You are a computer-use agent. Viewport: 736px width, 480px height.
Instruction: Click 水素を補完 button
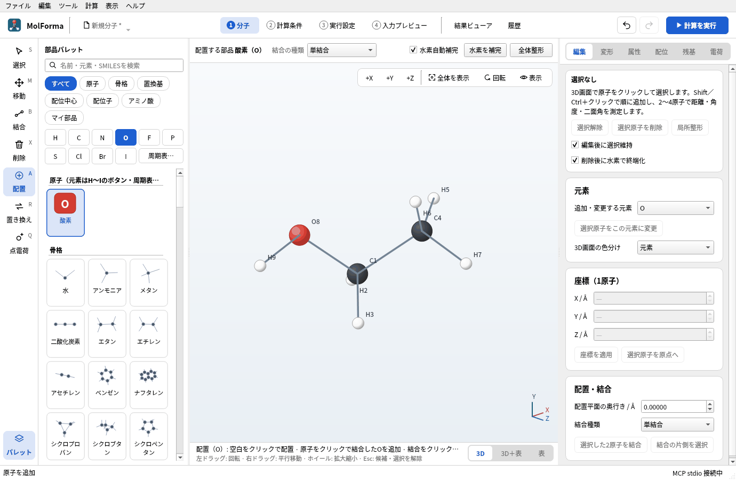click(x=485, y=50)
